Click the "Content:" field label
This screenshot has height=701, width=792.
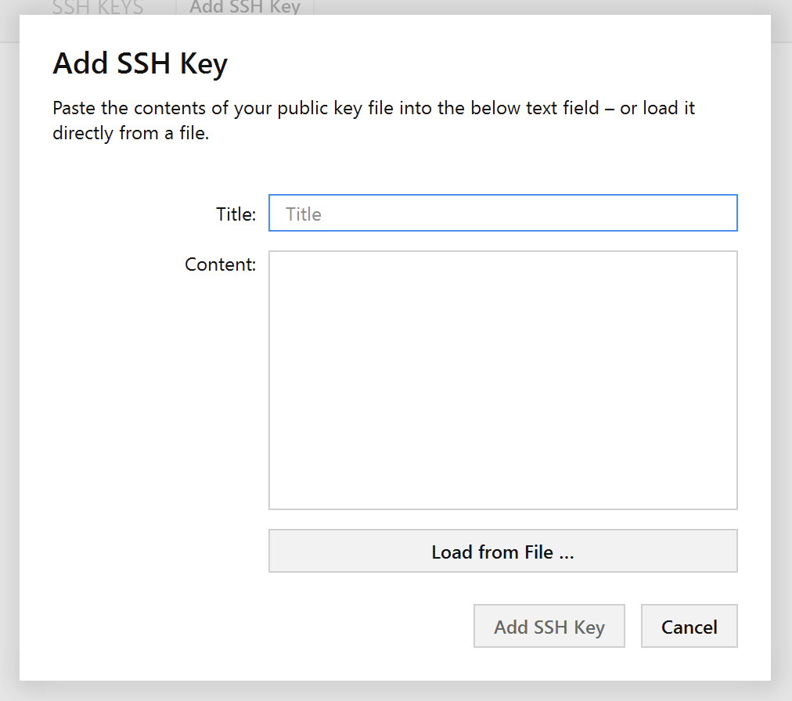coord(220,264)
